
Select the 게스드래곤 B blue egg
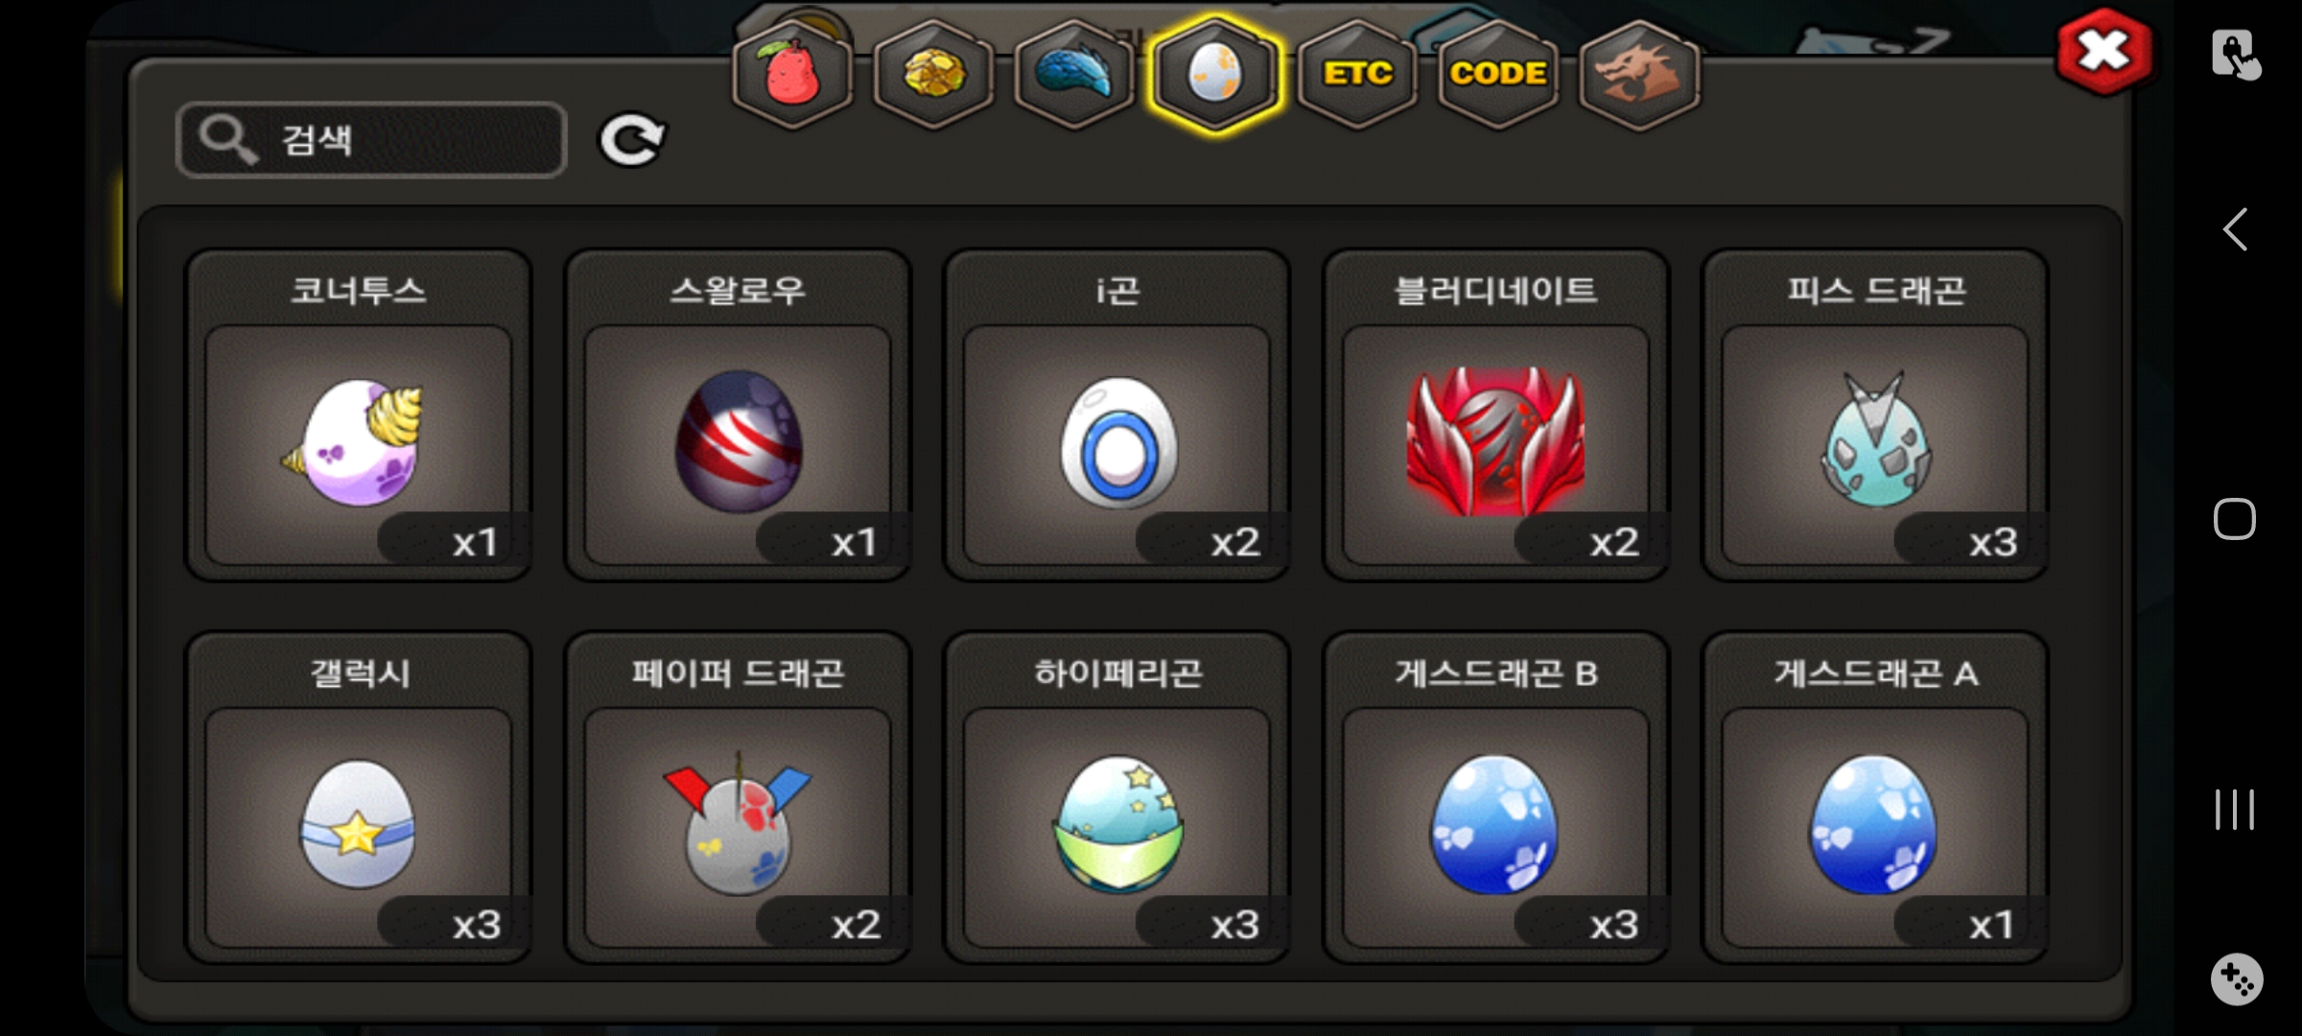tap(1495, 798)
